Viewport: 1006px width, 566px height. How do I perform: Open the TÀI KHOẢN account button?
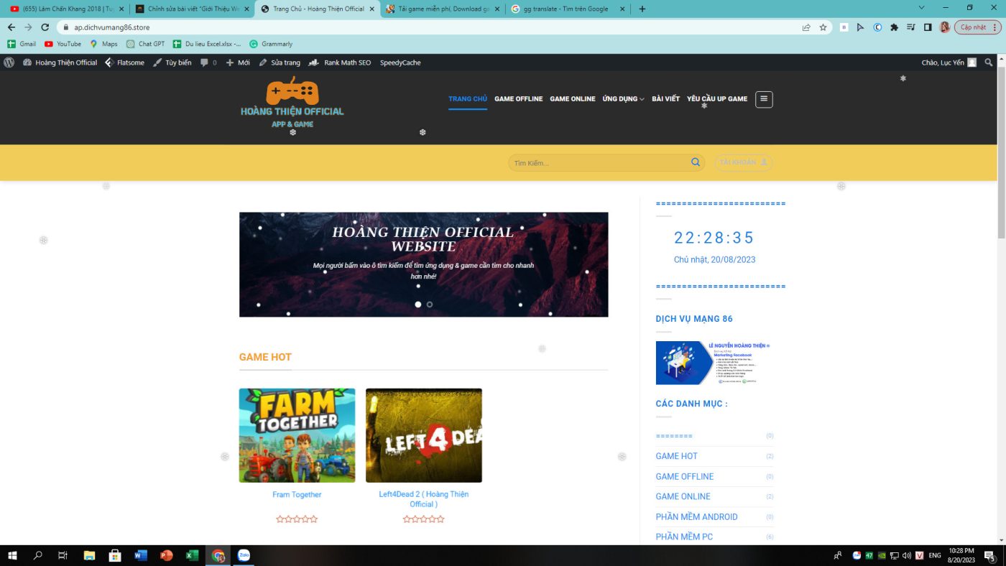[744, 162]
